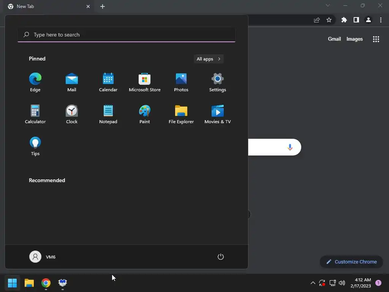The image size is (389, 292).
Task: Expand the All apps list
Action: tap(209, 59)
